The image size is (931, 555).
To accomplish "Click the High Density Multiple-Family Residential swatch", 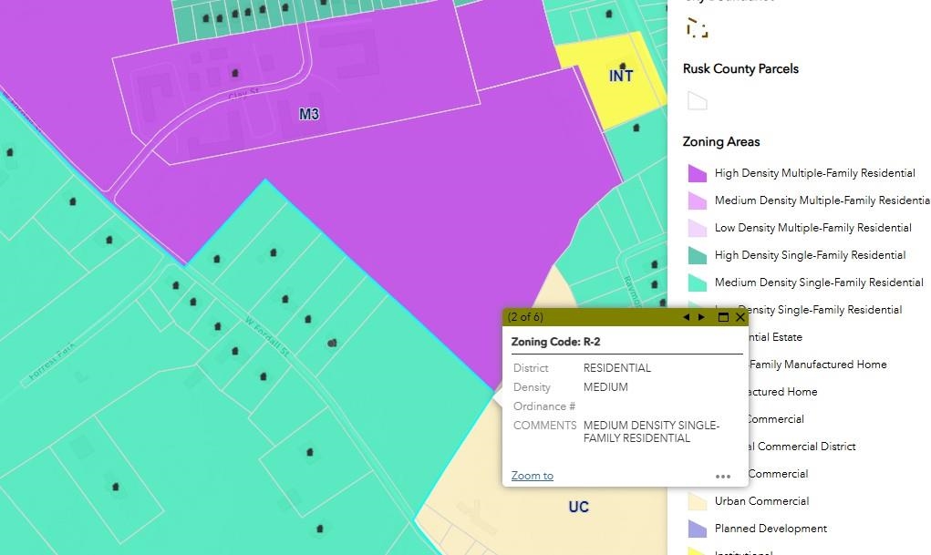I will tap(697, 173).
